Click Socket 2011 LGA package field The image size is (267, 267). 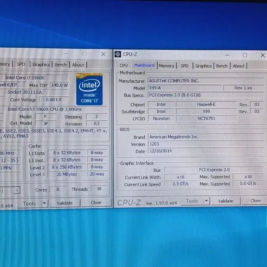34,92
